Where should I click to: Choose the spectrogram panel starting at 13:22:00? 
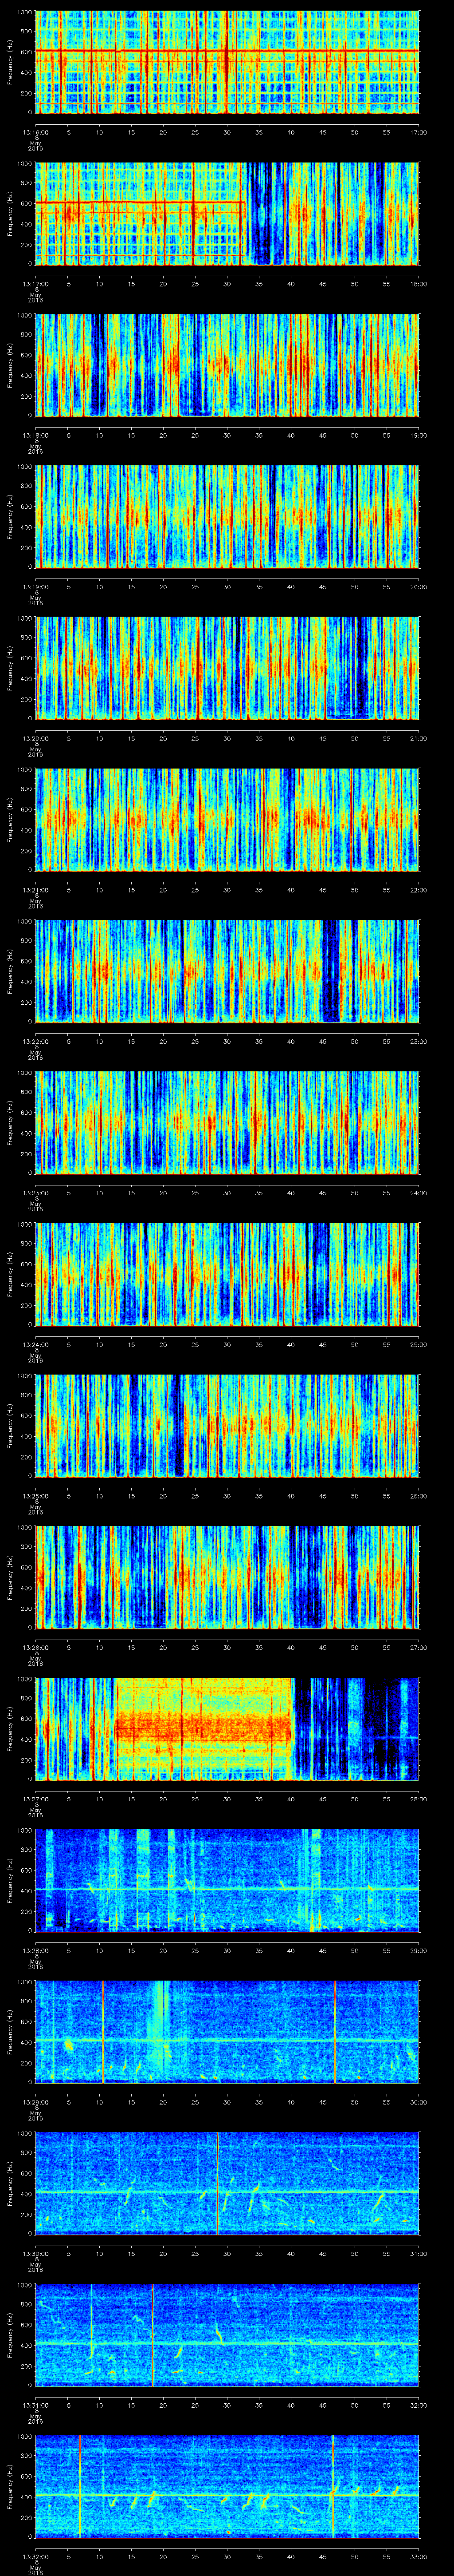pyautogui.click(x=227, y=970)
